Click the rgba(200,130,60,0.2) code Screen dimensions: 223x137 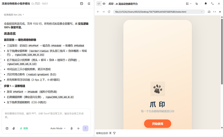(x=59, y=97)
